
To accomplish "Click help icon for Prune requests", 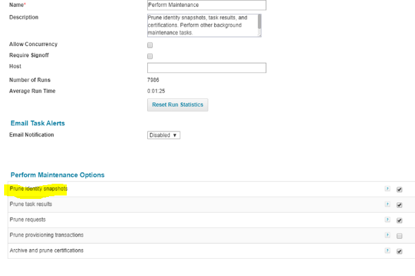I will [x=388, y=220].
